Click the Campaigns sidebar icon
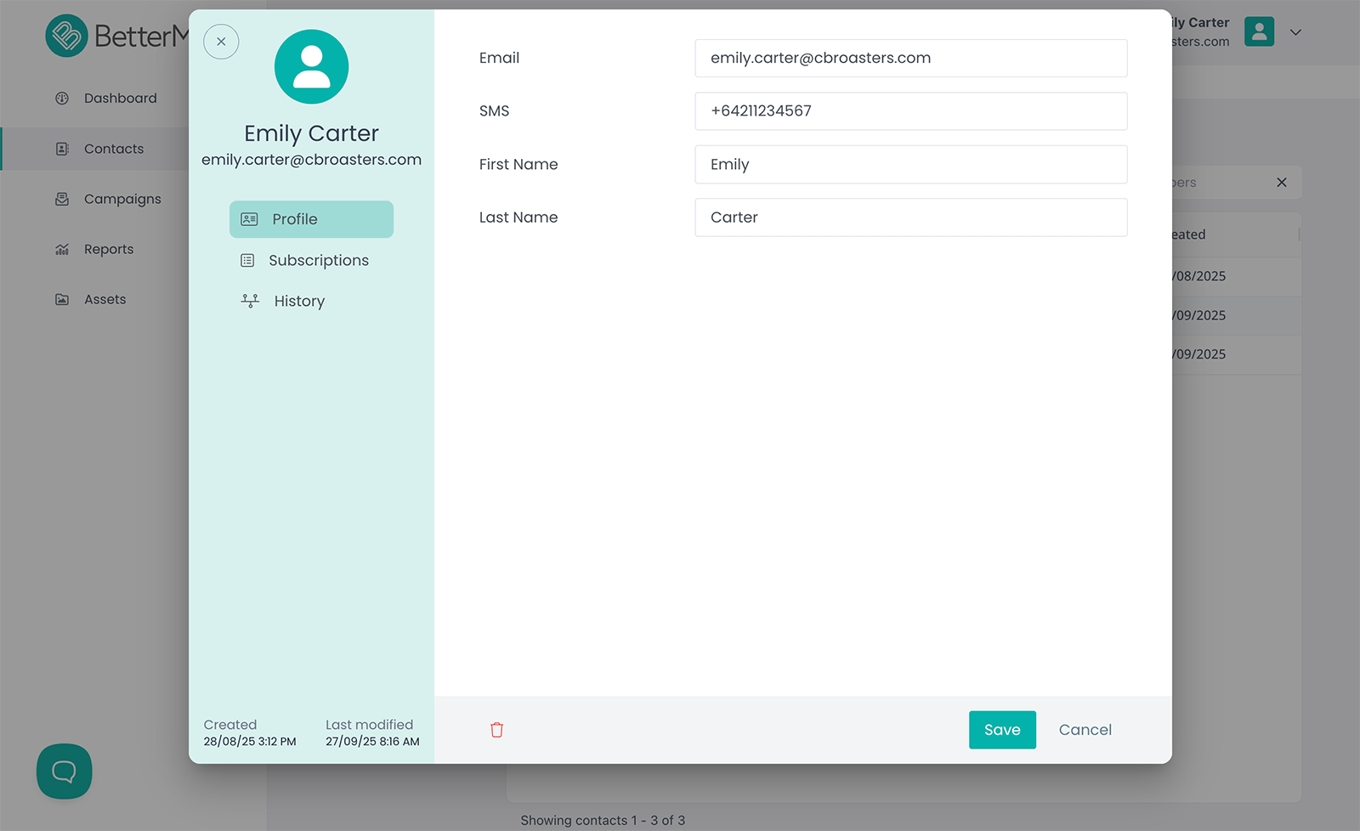The height and width of the screenshot is (831, 1360). click(x=62, y=199)
